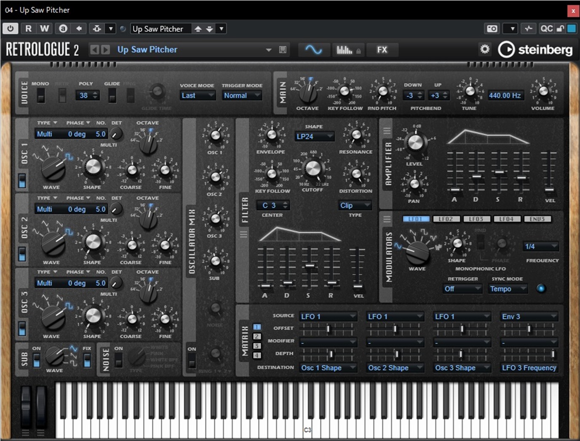Click the tune frequency 440.00 Hz field
The width and height of the screenshot is (580, 441).
[x=505, y=96]
